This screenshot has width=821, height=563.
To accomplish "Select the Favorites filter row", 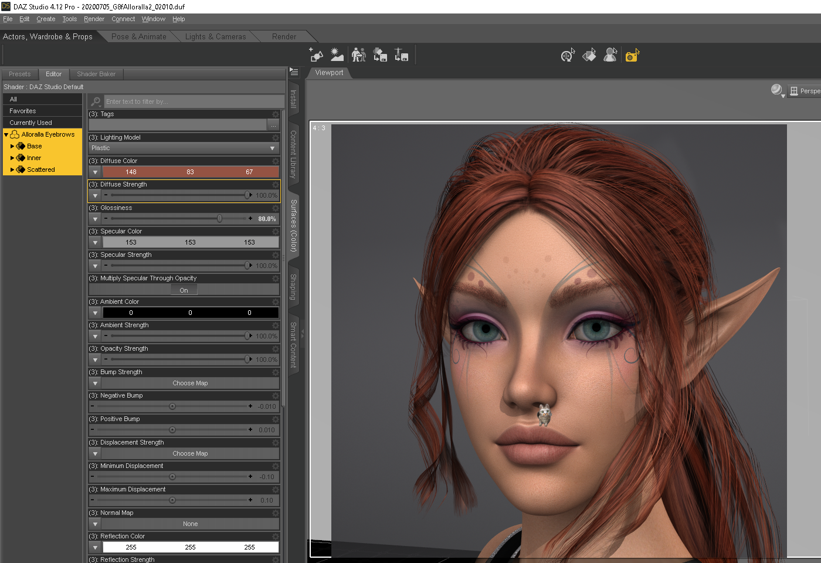I will pyautogui.click(x=42, y=111).
